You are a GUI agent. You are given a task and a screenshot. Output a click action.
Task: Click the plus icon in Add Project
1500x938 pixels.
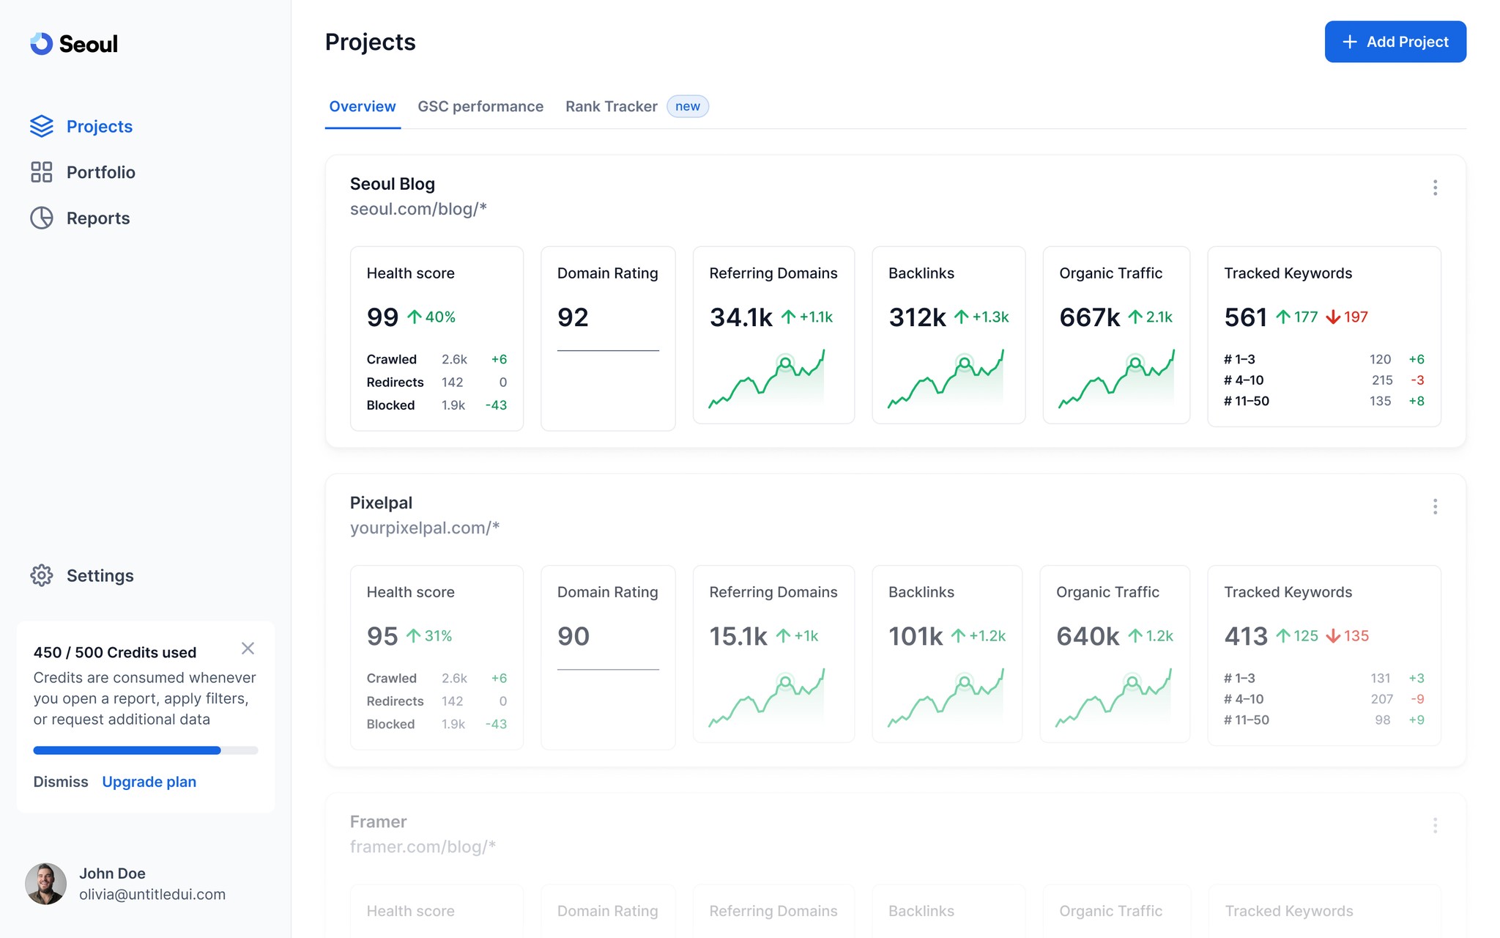[x=1350, y=42]
